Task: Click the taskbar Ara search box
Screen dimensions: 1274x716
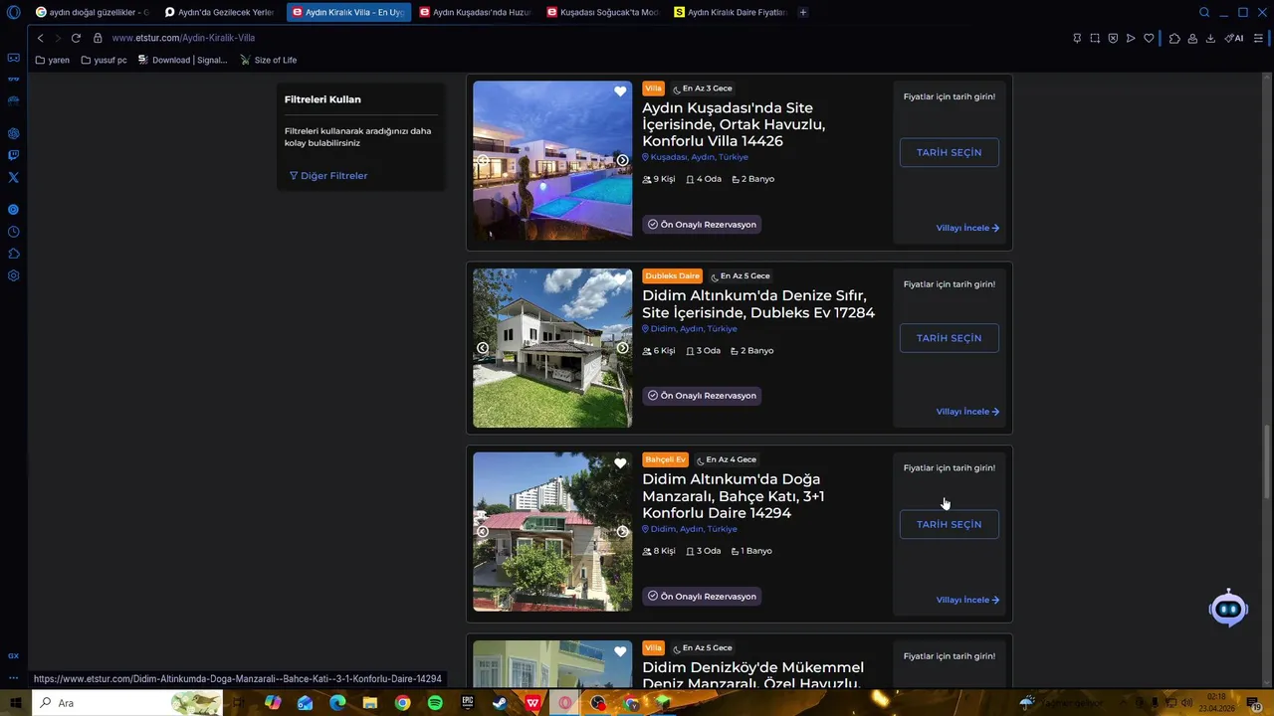Action: [x=129, y=703]
